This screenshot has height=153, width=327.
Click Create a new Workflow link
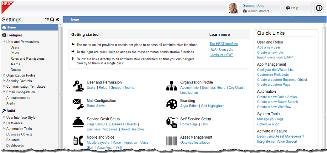274,107
